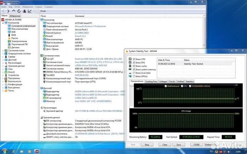
Task: Open AIDA64 taskbar button
Action: 37,152
